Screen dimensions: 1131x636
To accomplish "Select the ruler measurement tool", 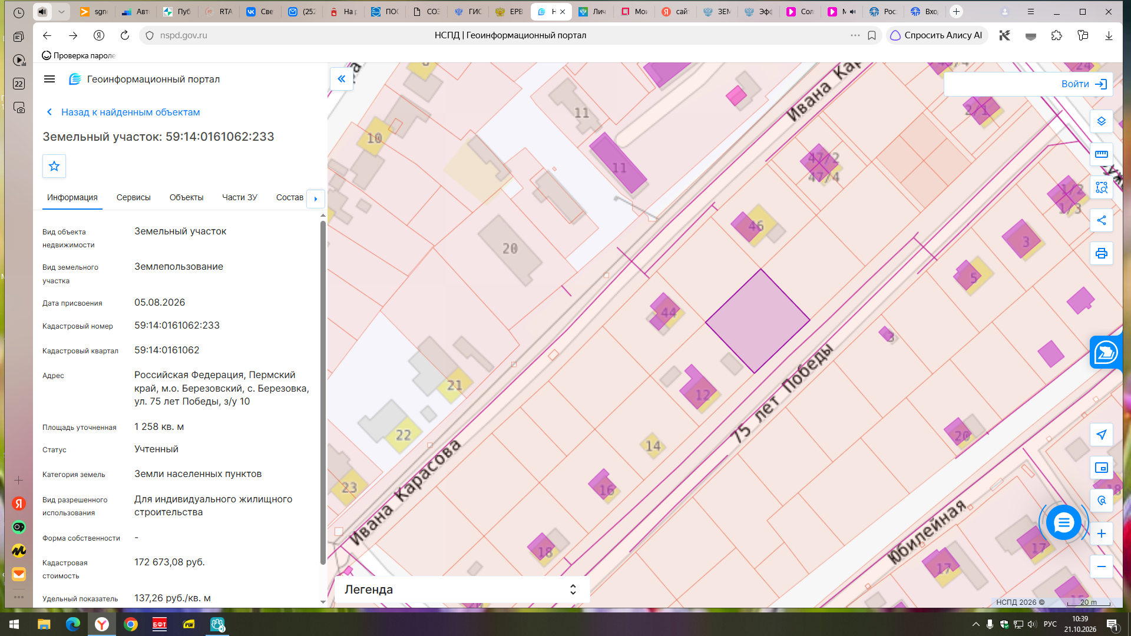I will pyautogui.click(x=1101, y=154).
